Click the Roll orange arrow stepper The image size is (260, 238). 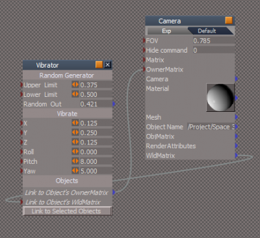(75, 152)
